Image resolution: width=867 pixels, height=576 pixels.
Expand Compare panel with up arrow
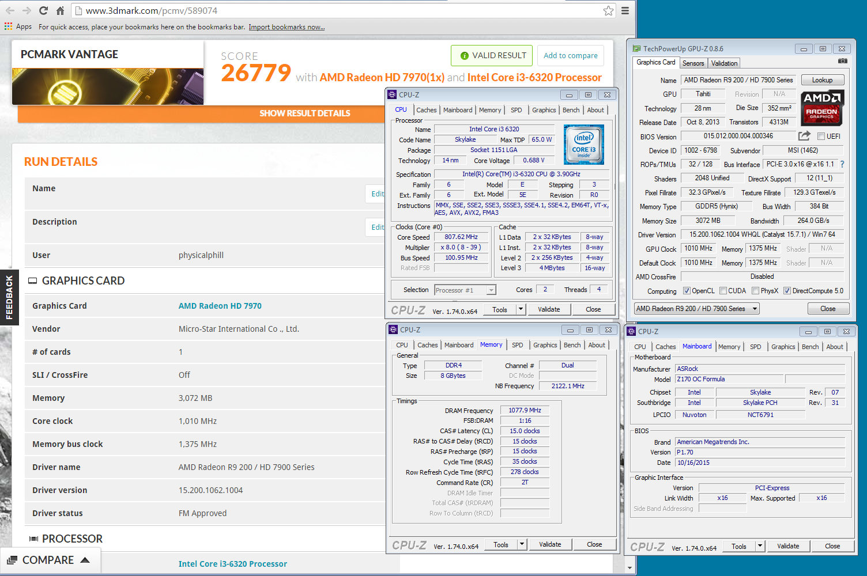click(x=85, y=560)
